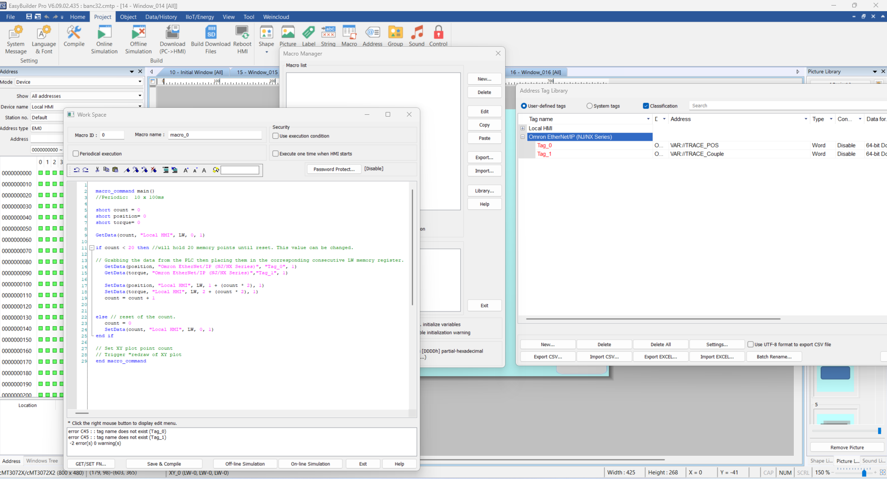This screenshot has height=479, width=887.
Task: Switch to the 15 - Window_015 tab
Action: pyautogui.click(x=257, y=72)
